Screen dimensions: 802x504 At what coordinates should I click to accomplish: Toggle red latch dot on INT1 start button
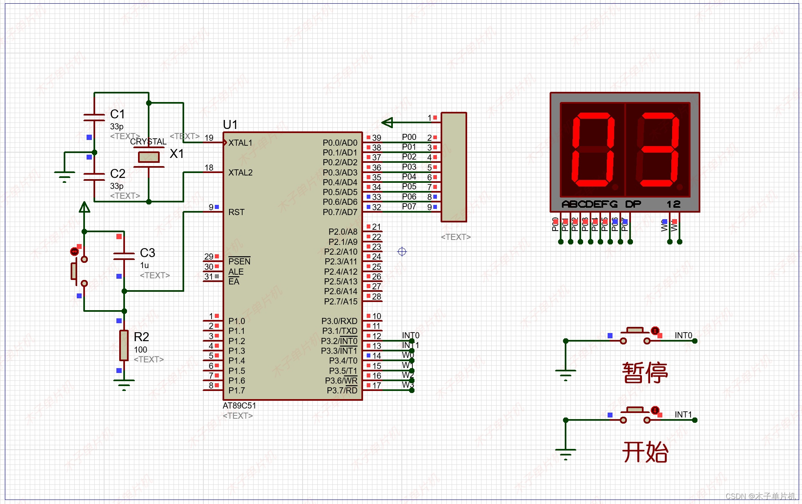(x=655, y=410)
